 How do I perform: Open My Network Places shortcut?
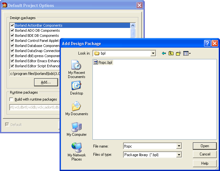[77, 152]
